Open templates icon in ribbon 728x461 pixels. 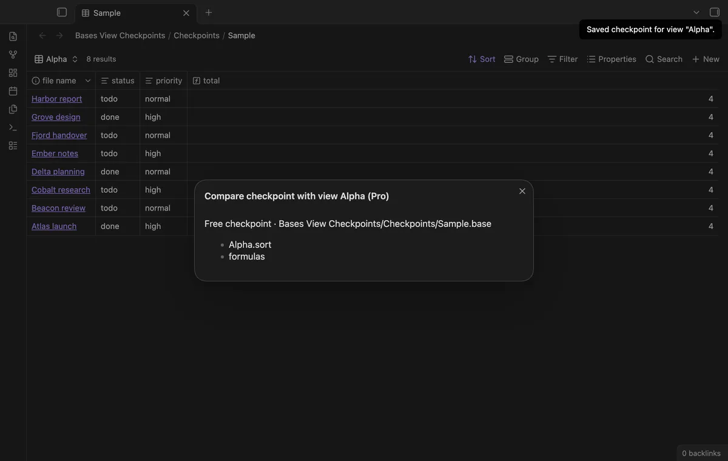[13, 109]
